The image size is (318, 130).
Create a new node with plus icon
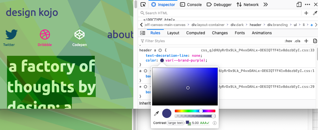click(306, 13)
